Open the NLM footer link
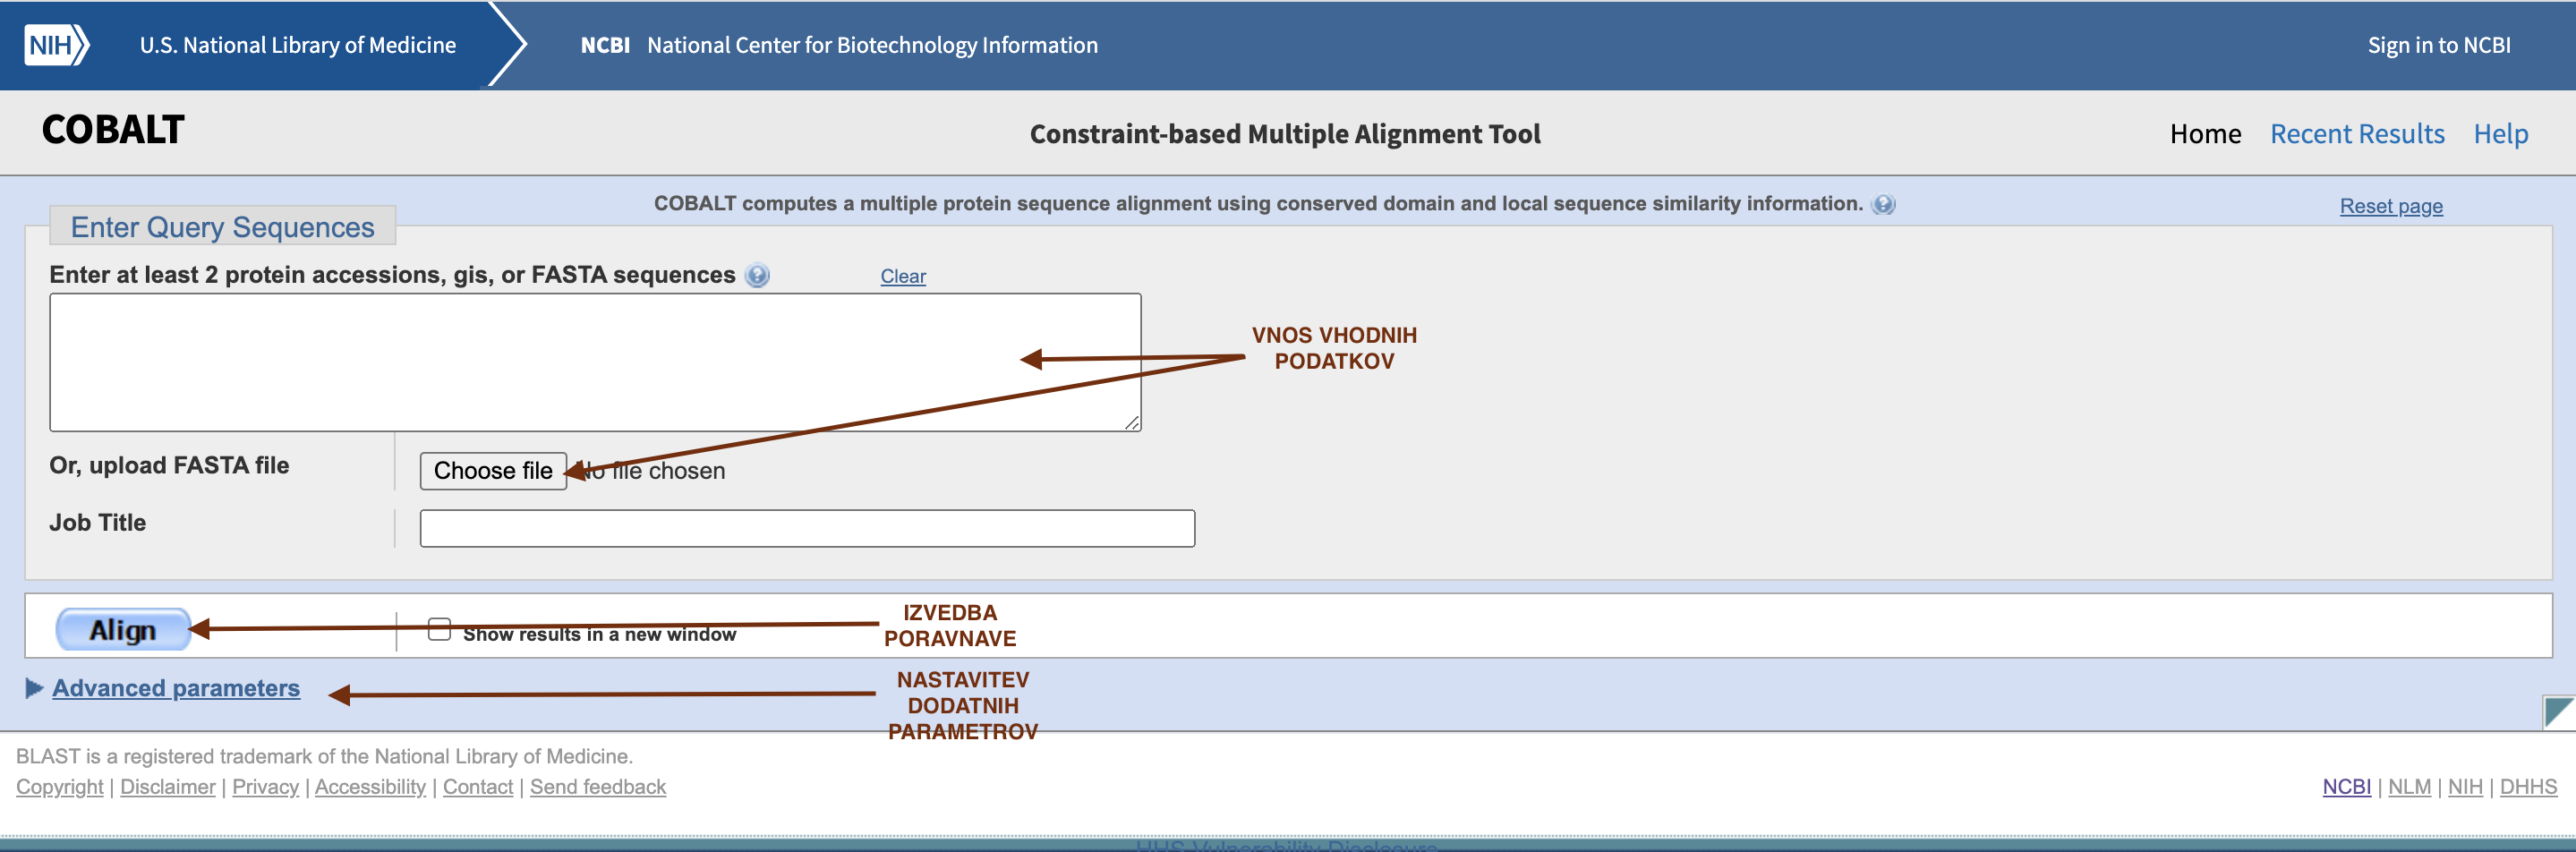Viewport: 2576px width, 852px height. coord(2409,787)
